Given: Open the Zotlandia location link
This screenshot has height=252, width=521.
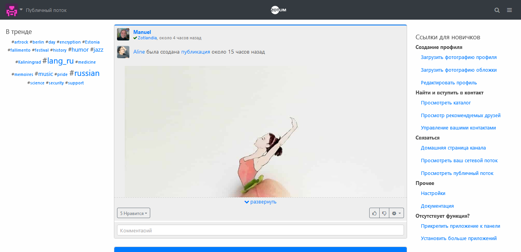Looking at the screenshot, I should tap(147, 38).
